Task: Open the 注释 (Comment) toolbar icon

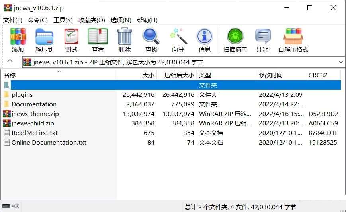Action: tap(263, 36)
